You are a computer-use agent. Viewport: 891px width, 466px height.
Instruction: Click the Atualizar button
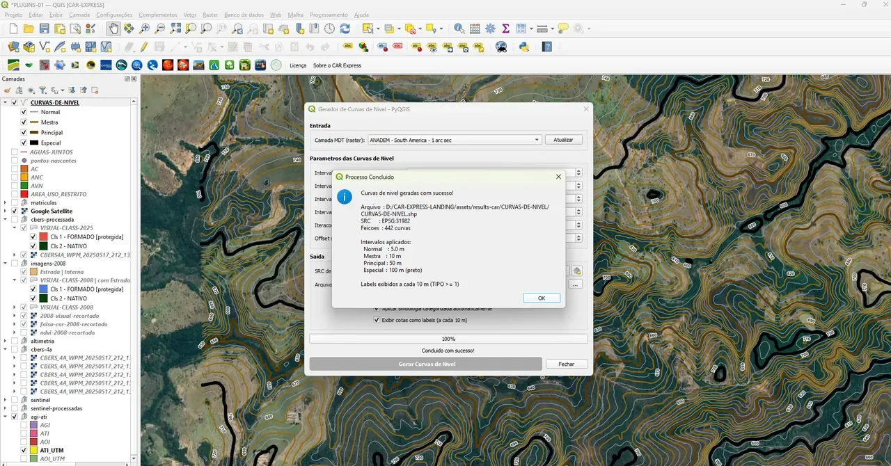tap(563, 140)
